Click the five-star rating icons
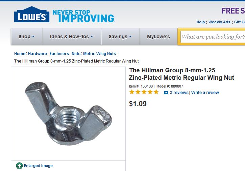245x171 pixels. coord(144,92)
